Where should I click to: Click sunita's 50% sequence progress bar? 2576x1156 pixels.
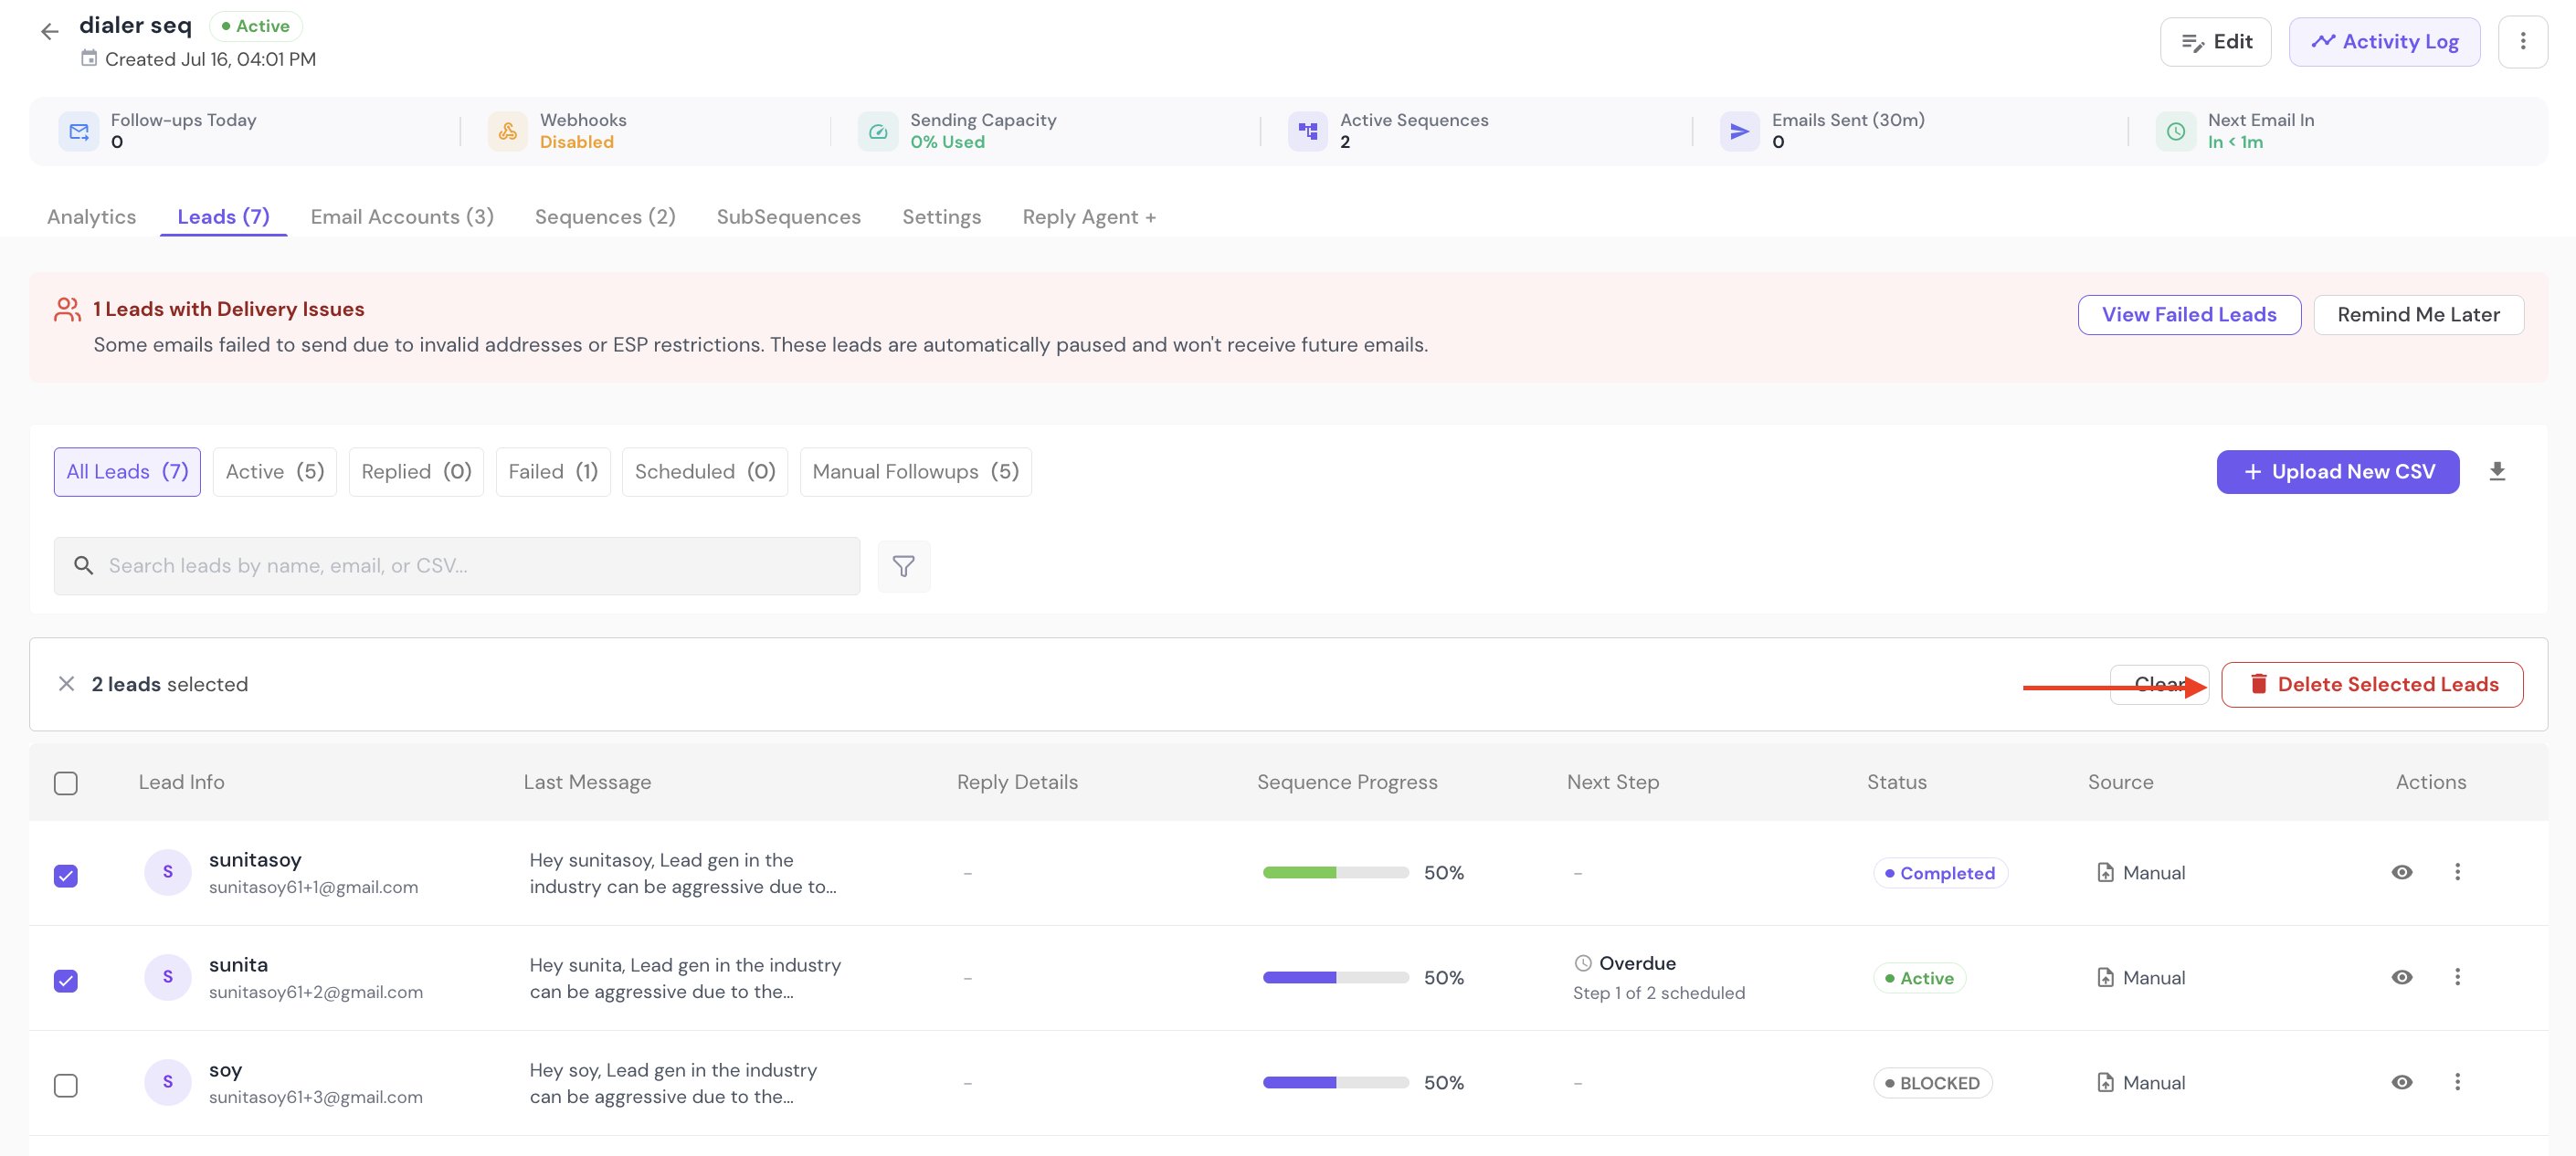click(x=1336, y=978)
